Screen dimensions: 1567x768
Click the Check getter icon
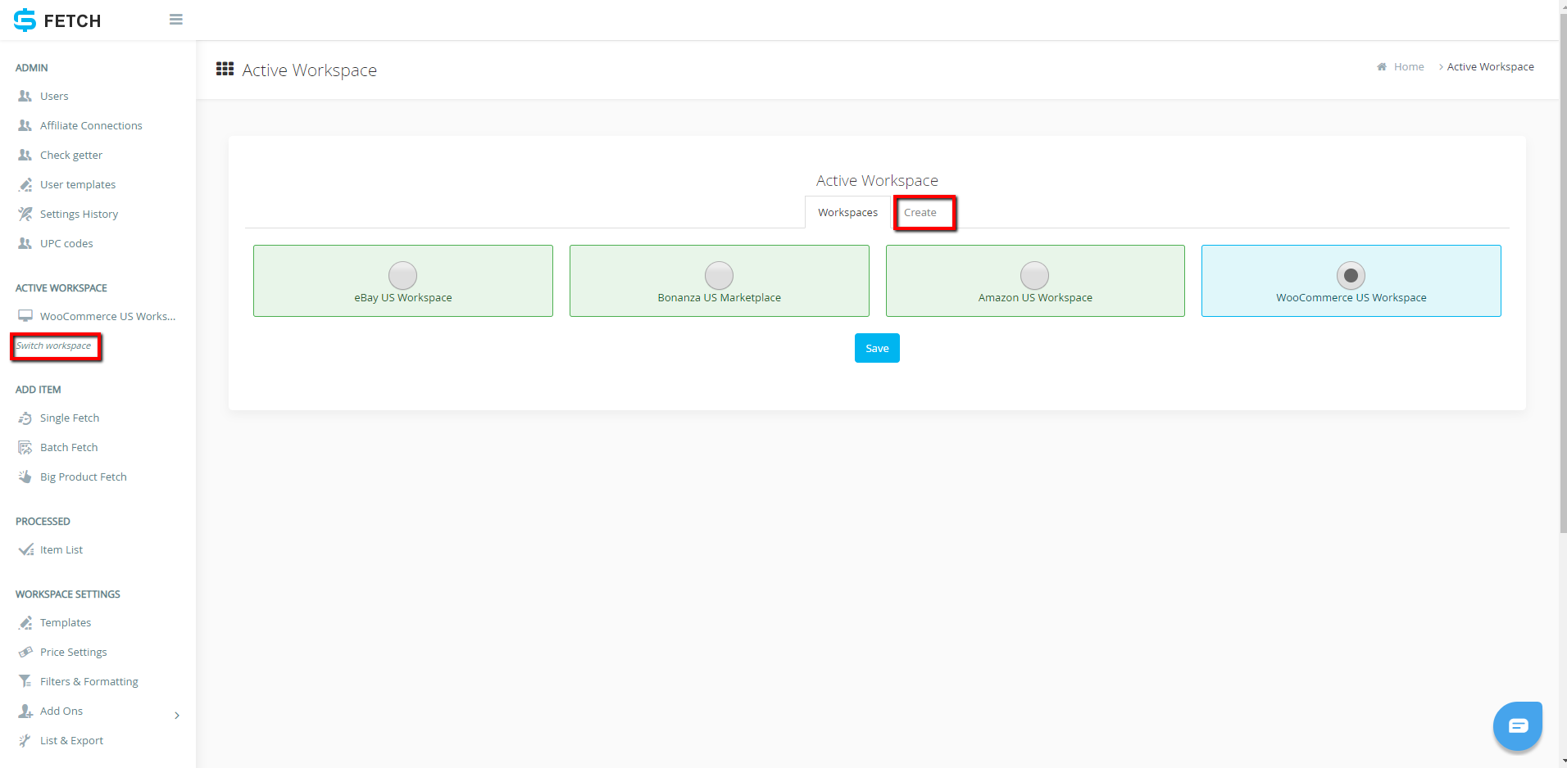(25, 155)
